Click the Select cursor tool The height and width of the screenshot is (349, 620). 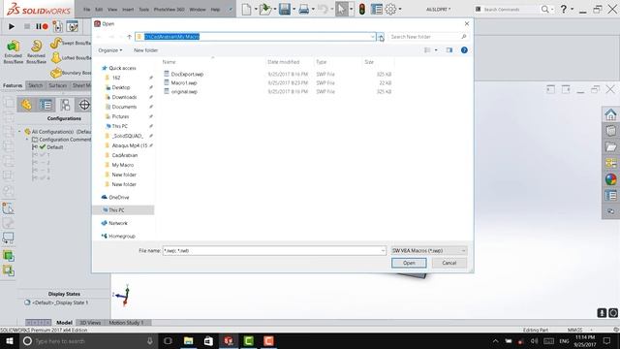pos(342,9)
